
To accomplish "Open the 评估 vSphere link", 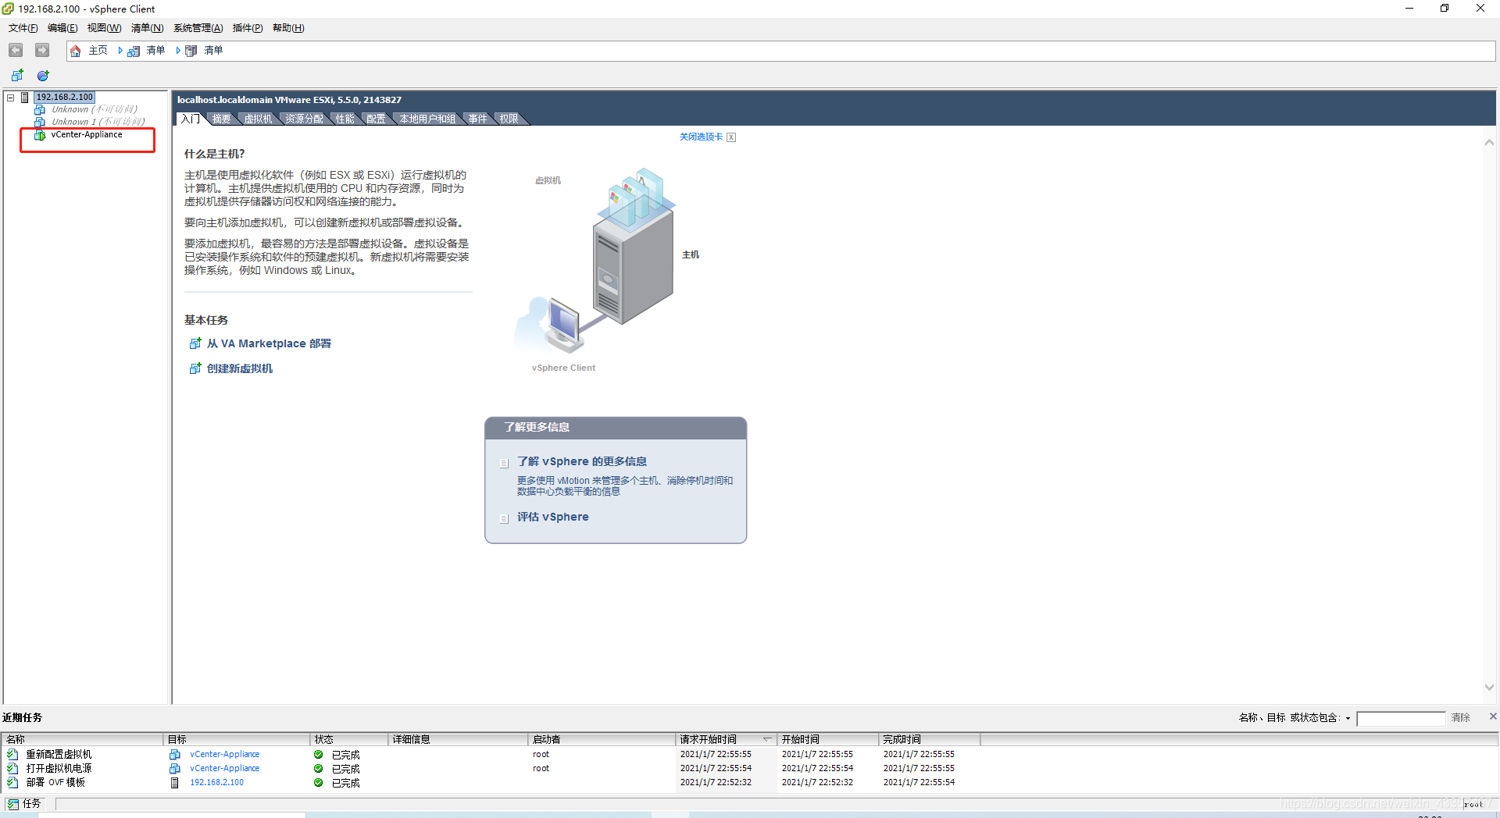I will tap(553, 517).
